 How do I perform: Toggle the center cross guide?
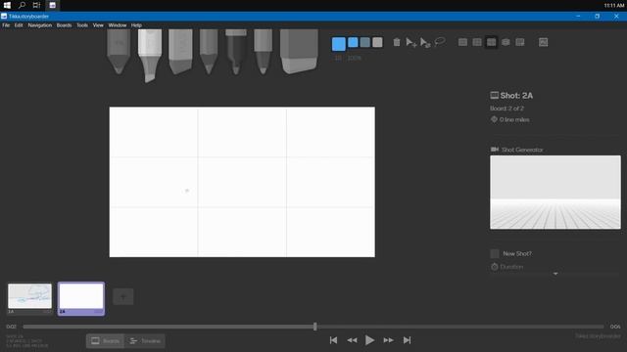click(477, 42)
